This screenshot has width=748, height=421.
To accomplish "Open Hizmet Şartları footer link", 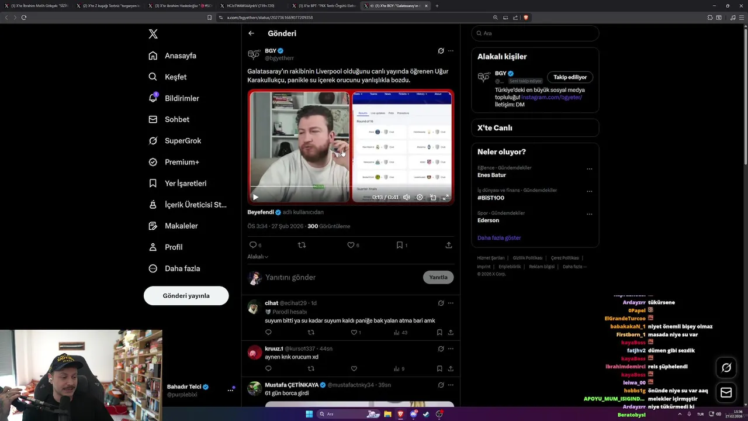I will (x=491, y=258).
